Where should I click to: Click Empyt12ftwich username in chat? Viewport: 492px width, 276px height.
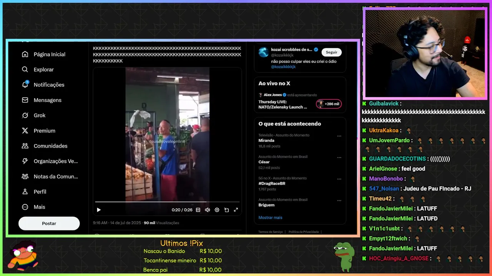(389, 238)
